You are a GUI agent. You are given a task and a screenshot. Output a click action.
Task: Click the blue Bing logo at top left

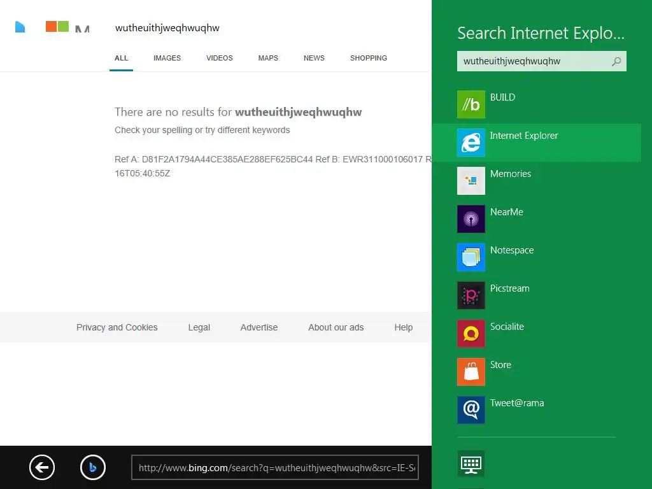20,27
